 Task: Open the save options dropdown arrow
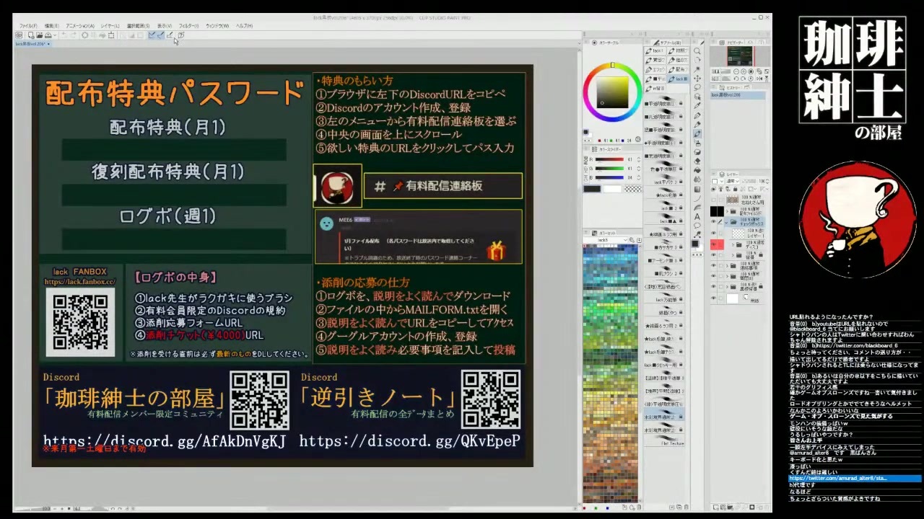(55, 35)
